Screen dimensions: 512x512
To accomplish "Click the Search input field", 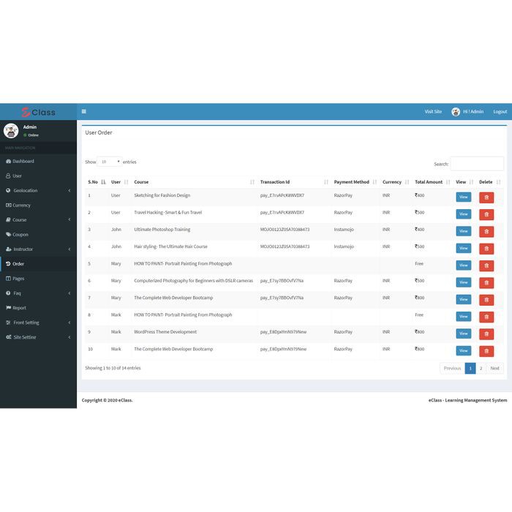I will tap(476, 164).
